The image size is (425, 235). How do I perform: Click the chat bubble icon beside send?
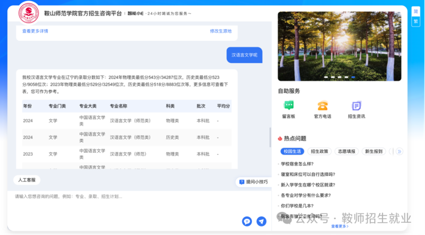[247, 221]
